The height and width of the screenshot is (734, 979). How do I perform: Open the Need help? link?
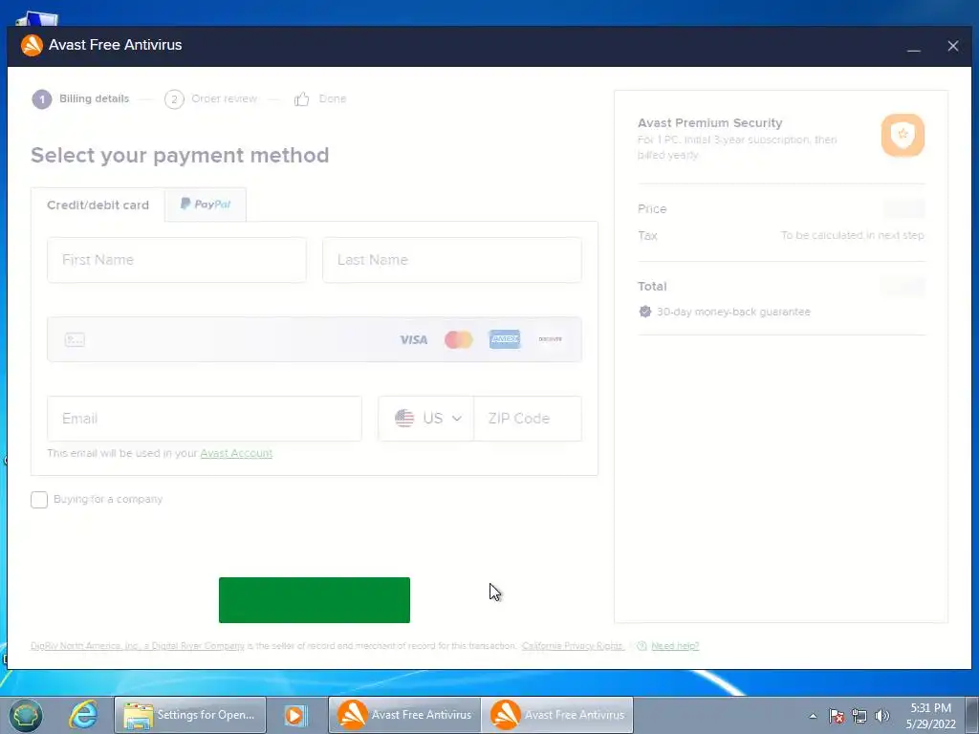(x=675, y=646)
